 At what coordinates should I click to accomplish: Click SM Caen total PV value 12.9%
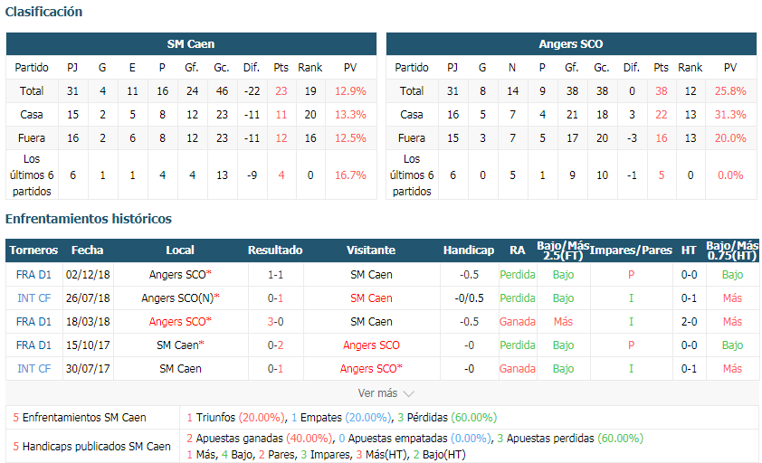(x=350, y=90)
